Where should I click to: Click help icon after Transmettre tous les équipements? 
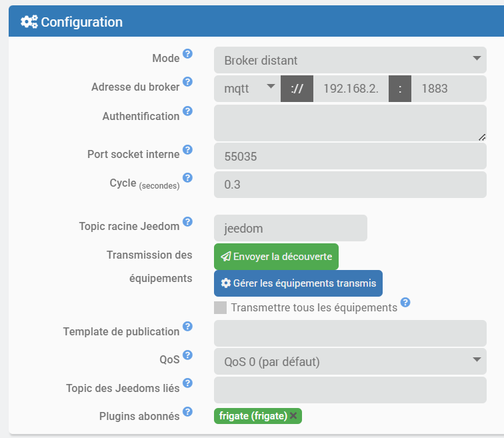point(405,303)
